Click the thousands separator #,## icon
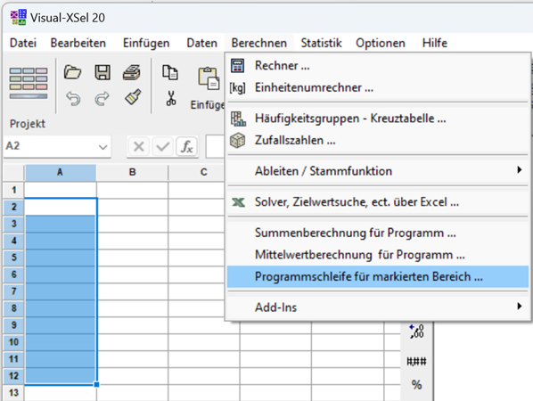 [416, 361]
